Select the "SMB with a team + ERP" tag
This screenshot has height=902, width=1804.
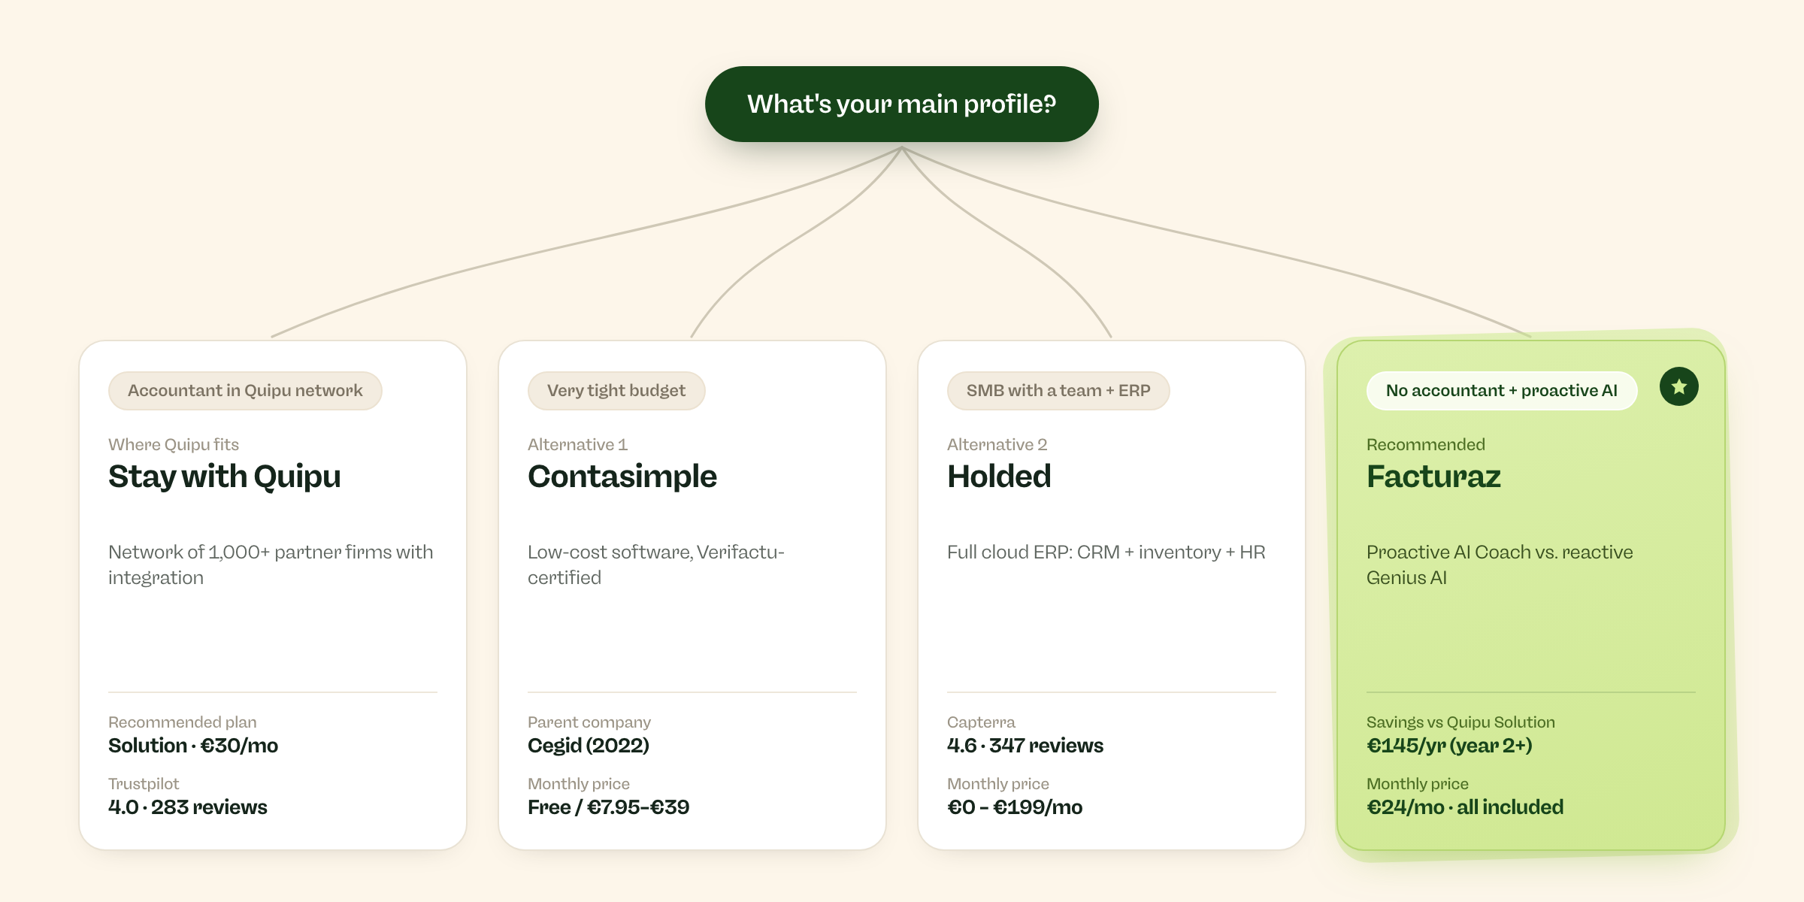(x=1058, y=391)
